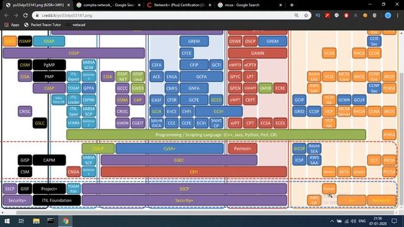404x227 pixels.
Task: Click the red CEH bar
Action: tap(194, 172)
